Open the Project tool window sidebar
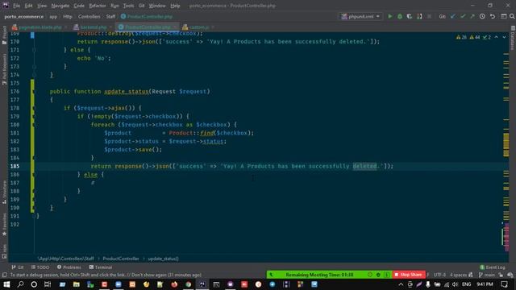Screen dimensions: 516x290 click(4, 35)
